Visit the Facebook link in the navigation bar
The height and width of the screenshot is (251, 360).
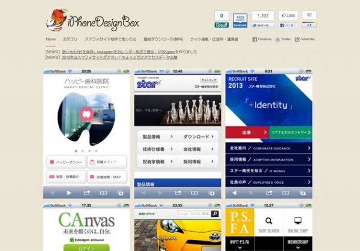262,39
